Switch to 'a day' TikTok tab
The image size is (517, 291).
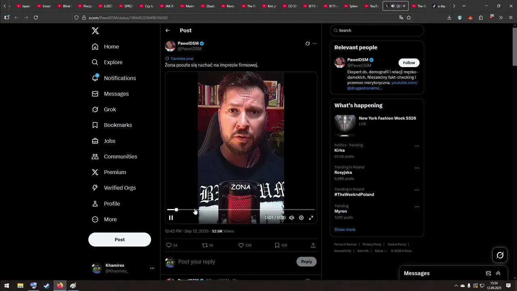439,6
